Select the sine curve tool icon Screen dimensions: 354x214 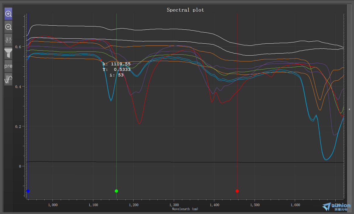pos(8,79)
